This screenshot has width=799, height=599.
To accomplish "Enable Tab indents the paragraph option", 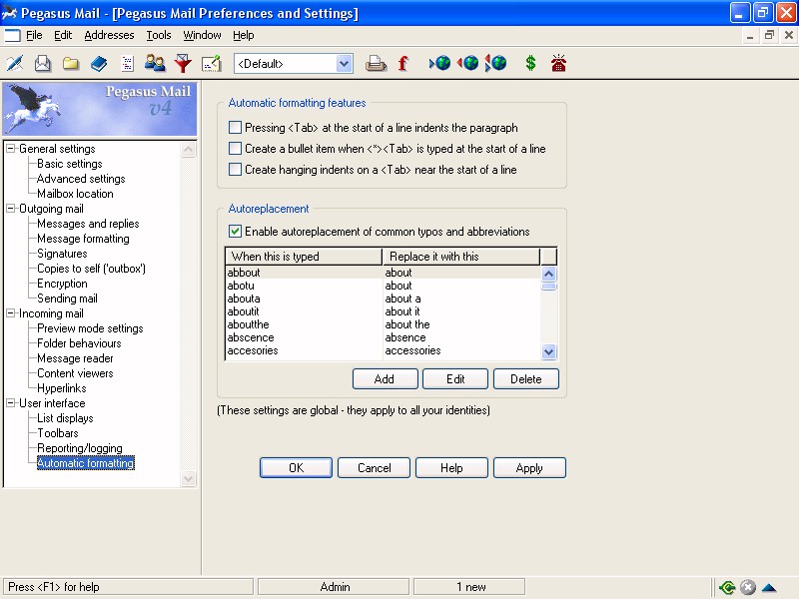I will 235,128.
